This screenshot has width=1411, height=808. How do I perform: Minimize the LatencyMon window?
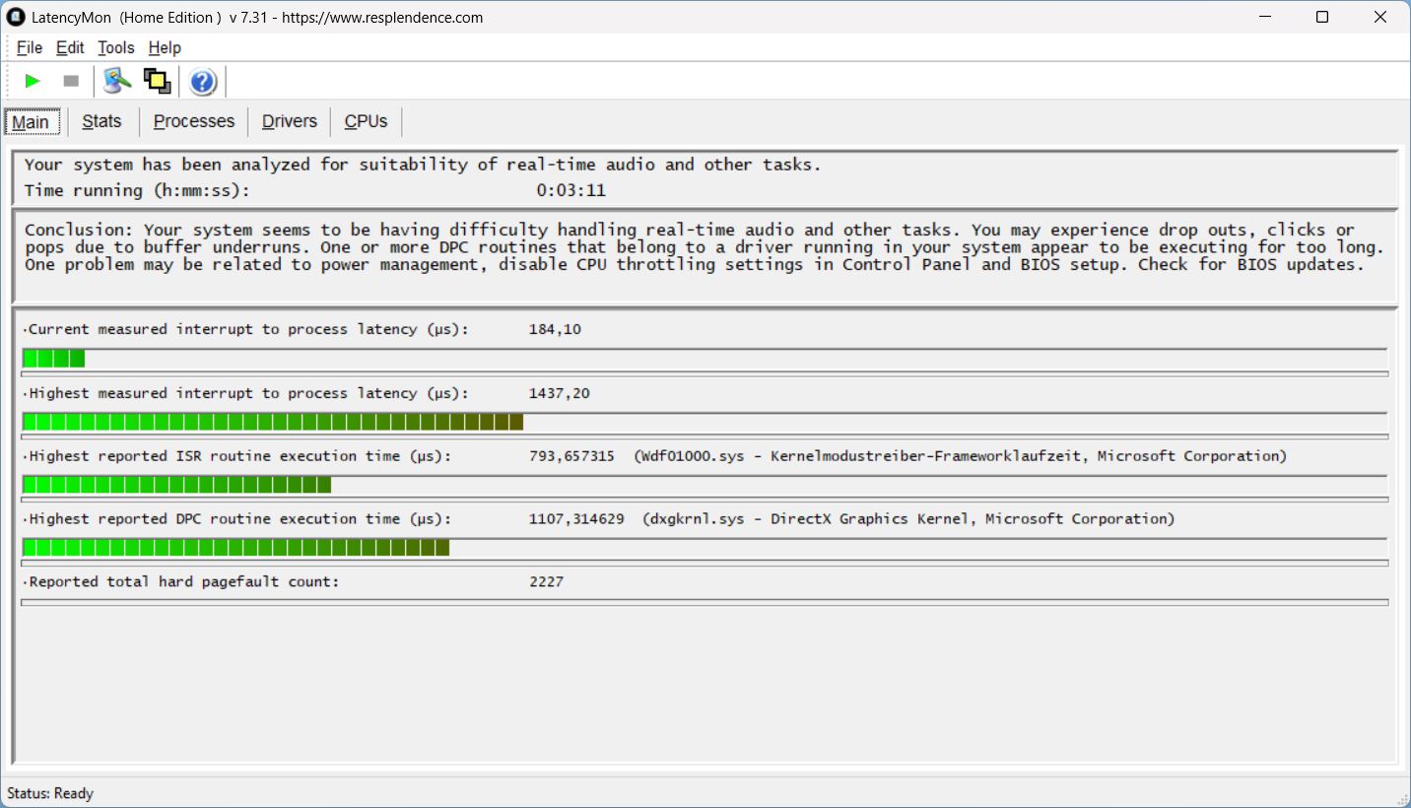point(1265,17)
